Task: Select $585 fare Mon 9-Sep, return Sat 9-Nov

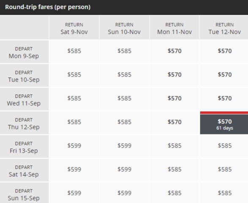Action: click(74, 51)
